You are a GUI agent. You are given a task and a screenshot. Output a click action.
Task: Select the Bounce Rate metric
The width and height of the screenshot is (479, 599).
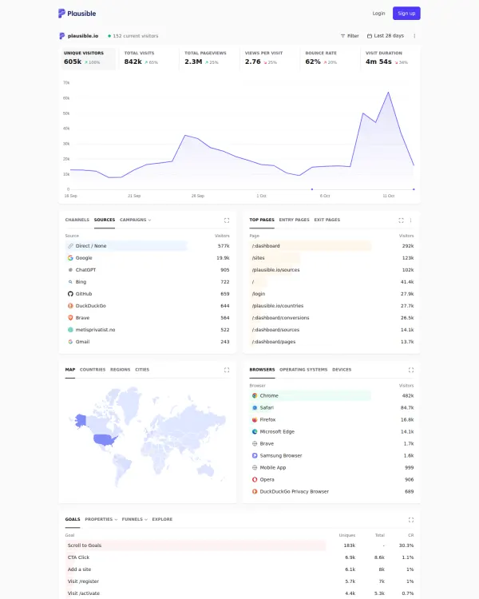click(329, 58)
